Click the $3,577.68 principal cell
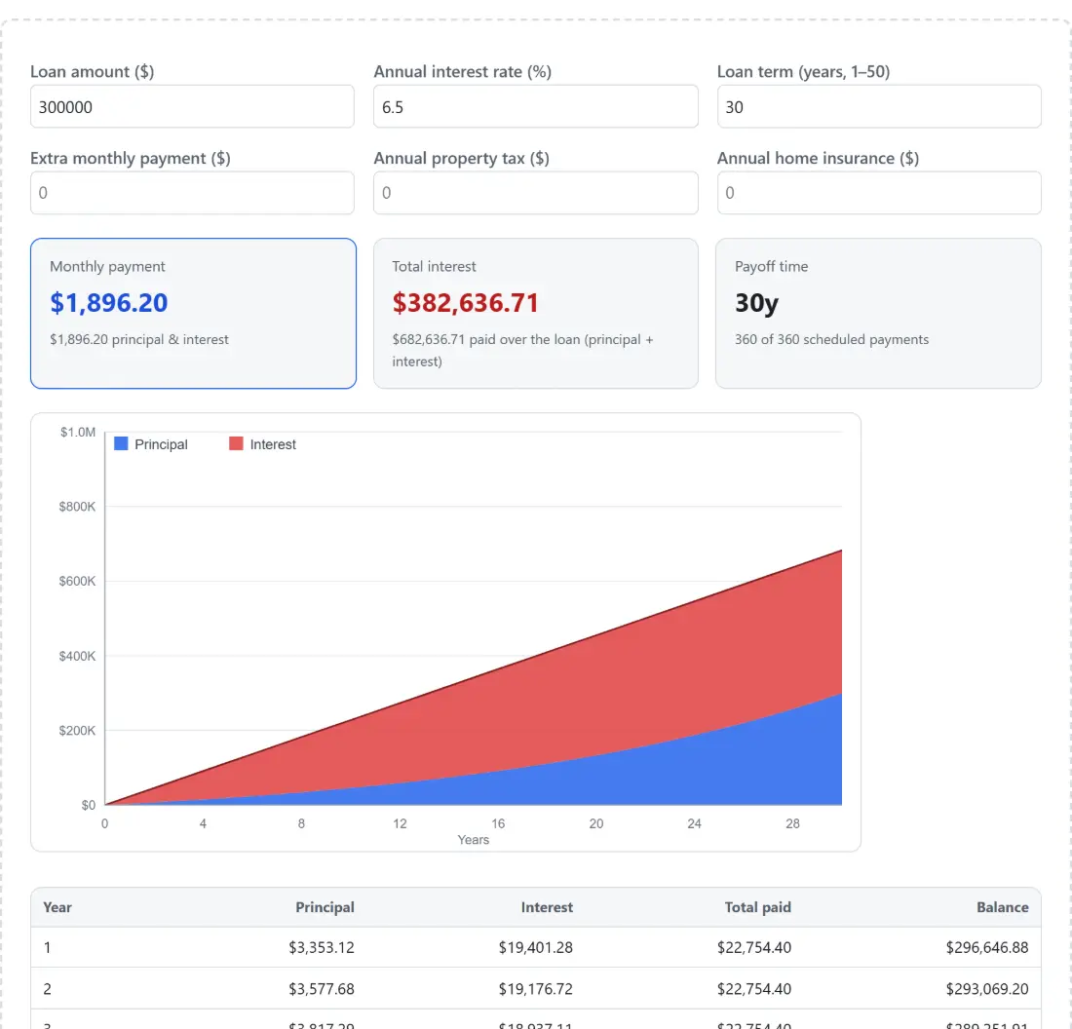The height and width of the screenshot is (1029, 1072). [322, 989]
